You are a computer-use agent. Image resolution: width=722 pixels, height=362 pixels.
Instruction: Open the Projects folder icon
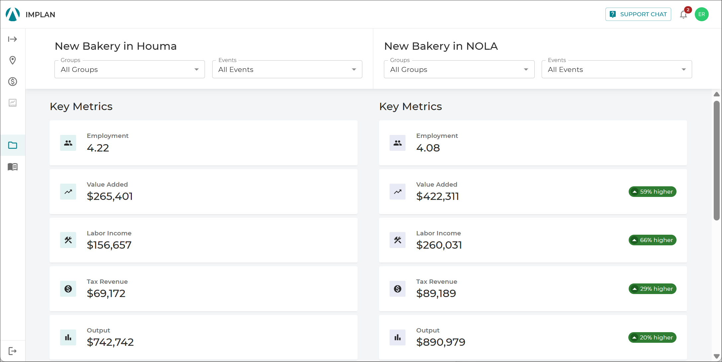coord(13,145)
